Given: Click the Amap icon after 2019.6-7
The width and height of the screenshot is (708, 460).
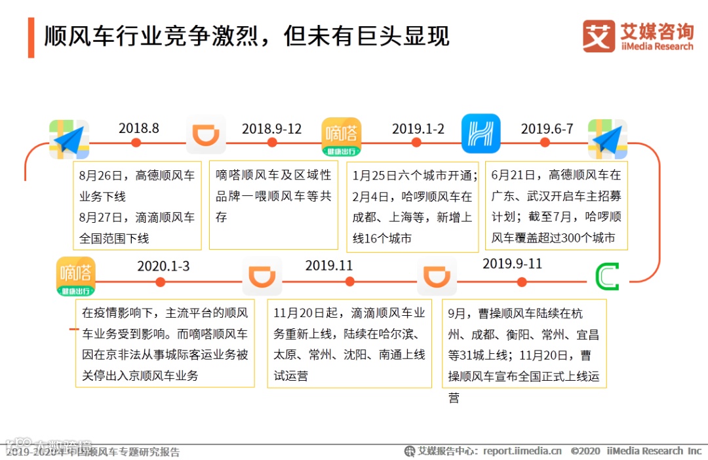Looking at the screenshot, I should (x=608, y=139).
